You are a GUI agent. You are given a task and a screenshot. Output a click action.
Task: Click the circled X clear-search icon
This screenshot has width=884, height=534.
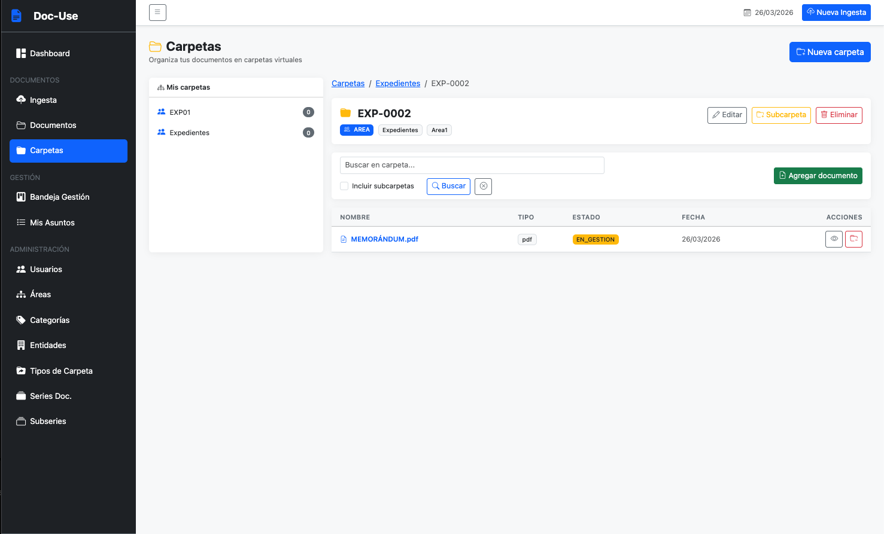483,186
